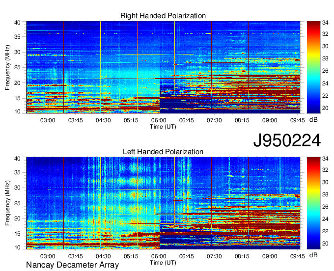Image resolution: width=334 pixels, height=271 pixels.
Task: Click the 34 dB label on Right Handed color bar
Action: point(325,23)
